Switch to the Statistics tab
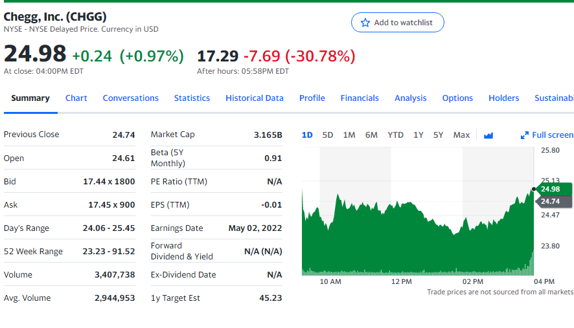This screenshot has width=574, height=328. pos(192,98)
